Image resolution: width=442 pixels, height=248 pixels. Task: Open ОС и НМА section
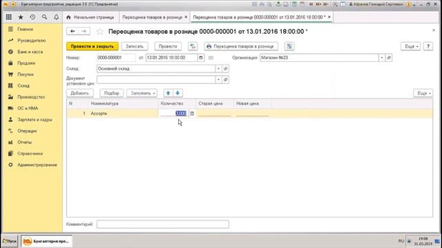coord(28,108)
